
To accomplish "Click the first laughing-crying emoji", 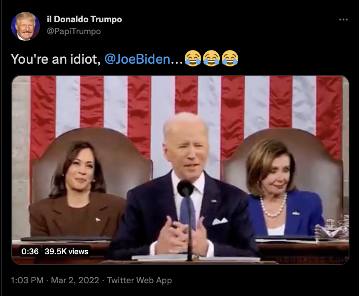I will pyautogui.click(x=193, y=58).
